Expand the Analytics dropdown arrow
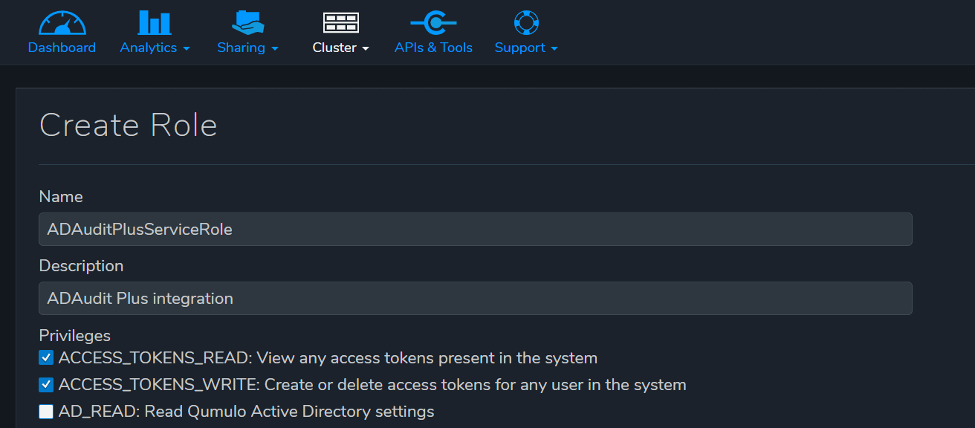This screenshot has width=975, height=428. pos(187,48)
